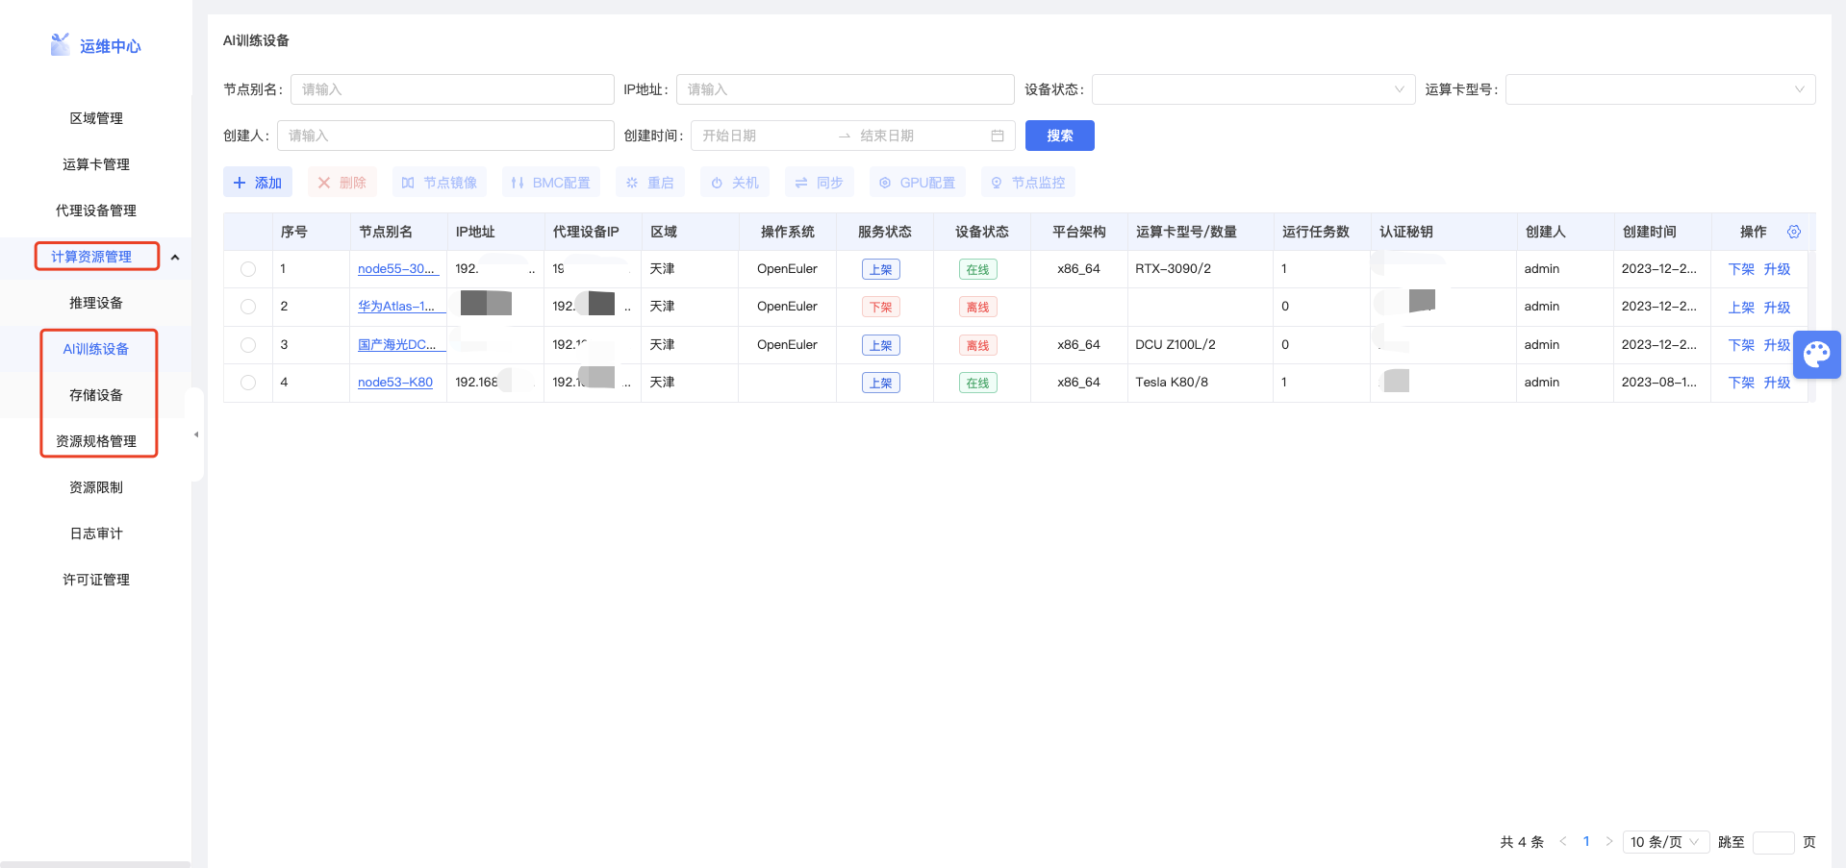Image resolution: width=1846 pixels, height=868 pixels.
Task: Click 升级 for row node53-K80
Action: [1777, 383]
